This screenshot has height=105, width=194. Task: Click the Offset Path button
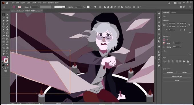click(170, 72)
